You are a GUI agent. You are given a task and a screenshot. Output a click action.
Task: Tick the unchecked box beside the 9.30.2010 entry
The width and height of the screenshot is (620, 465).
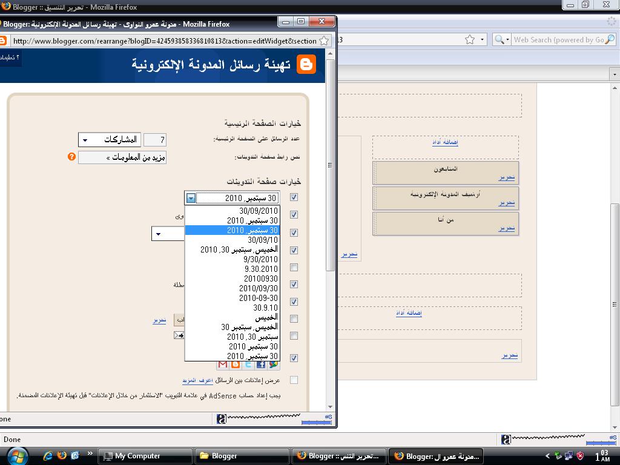(294, 267)
